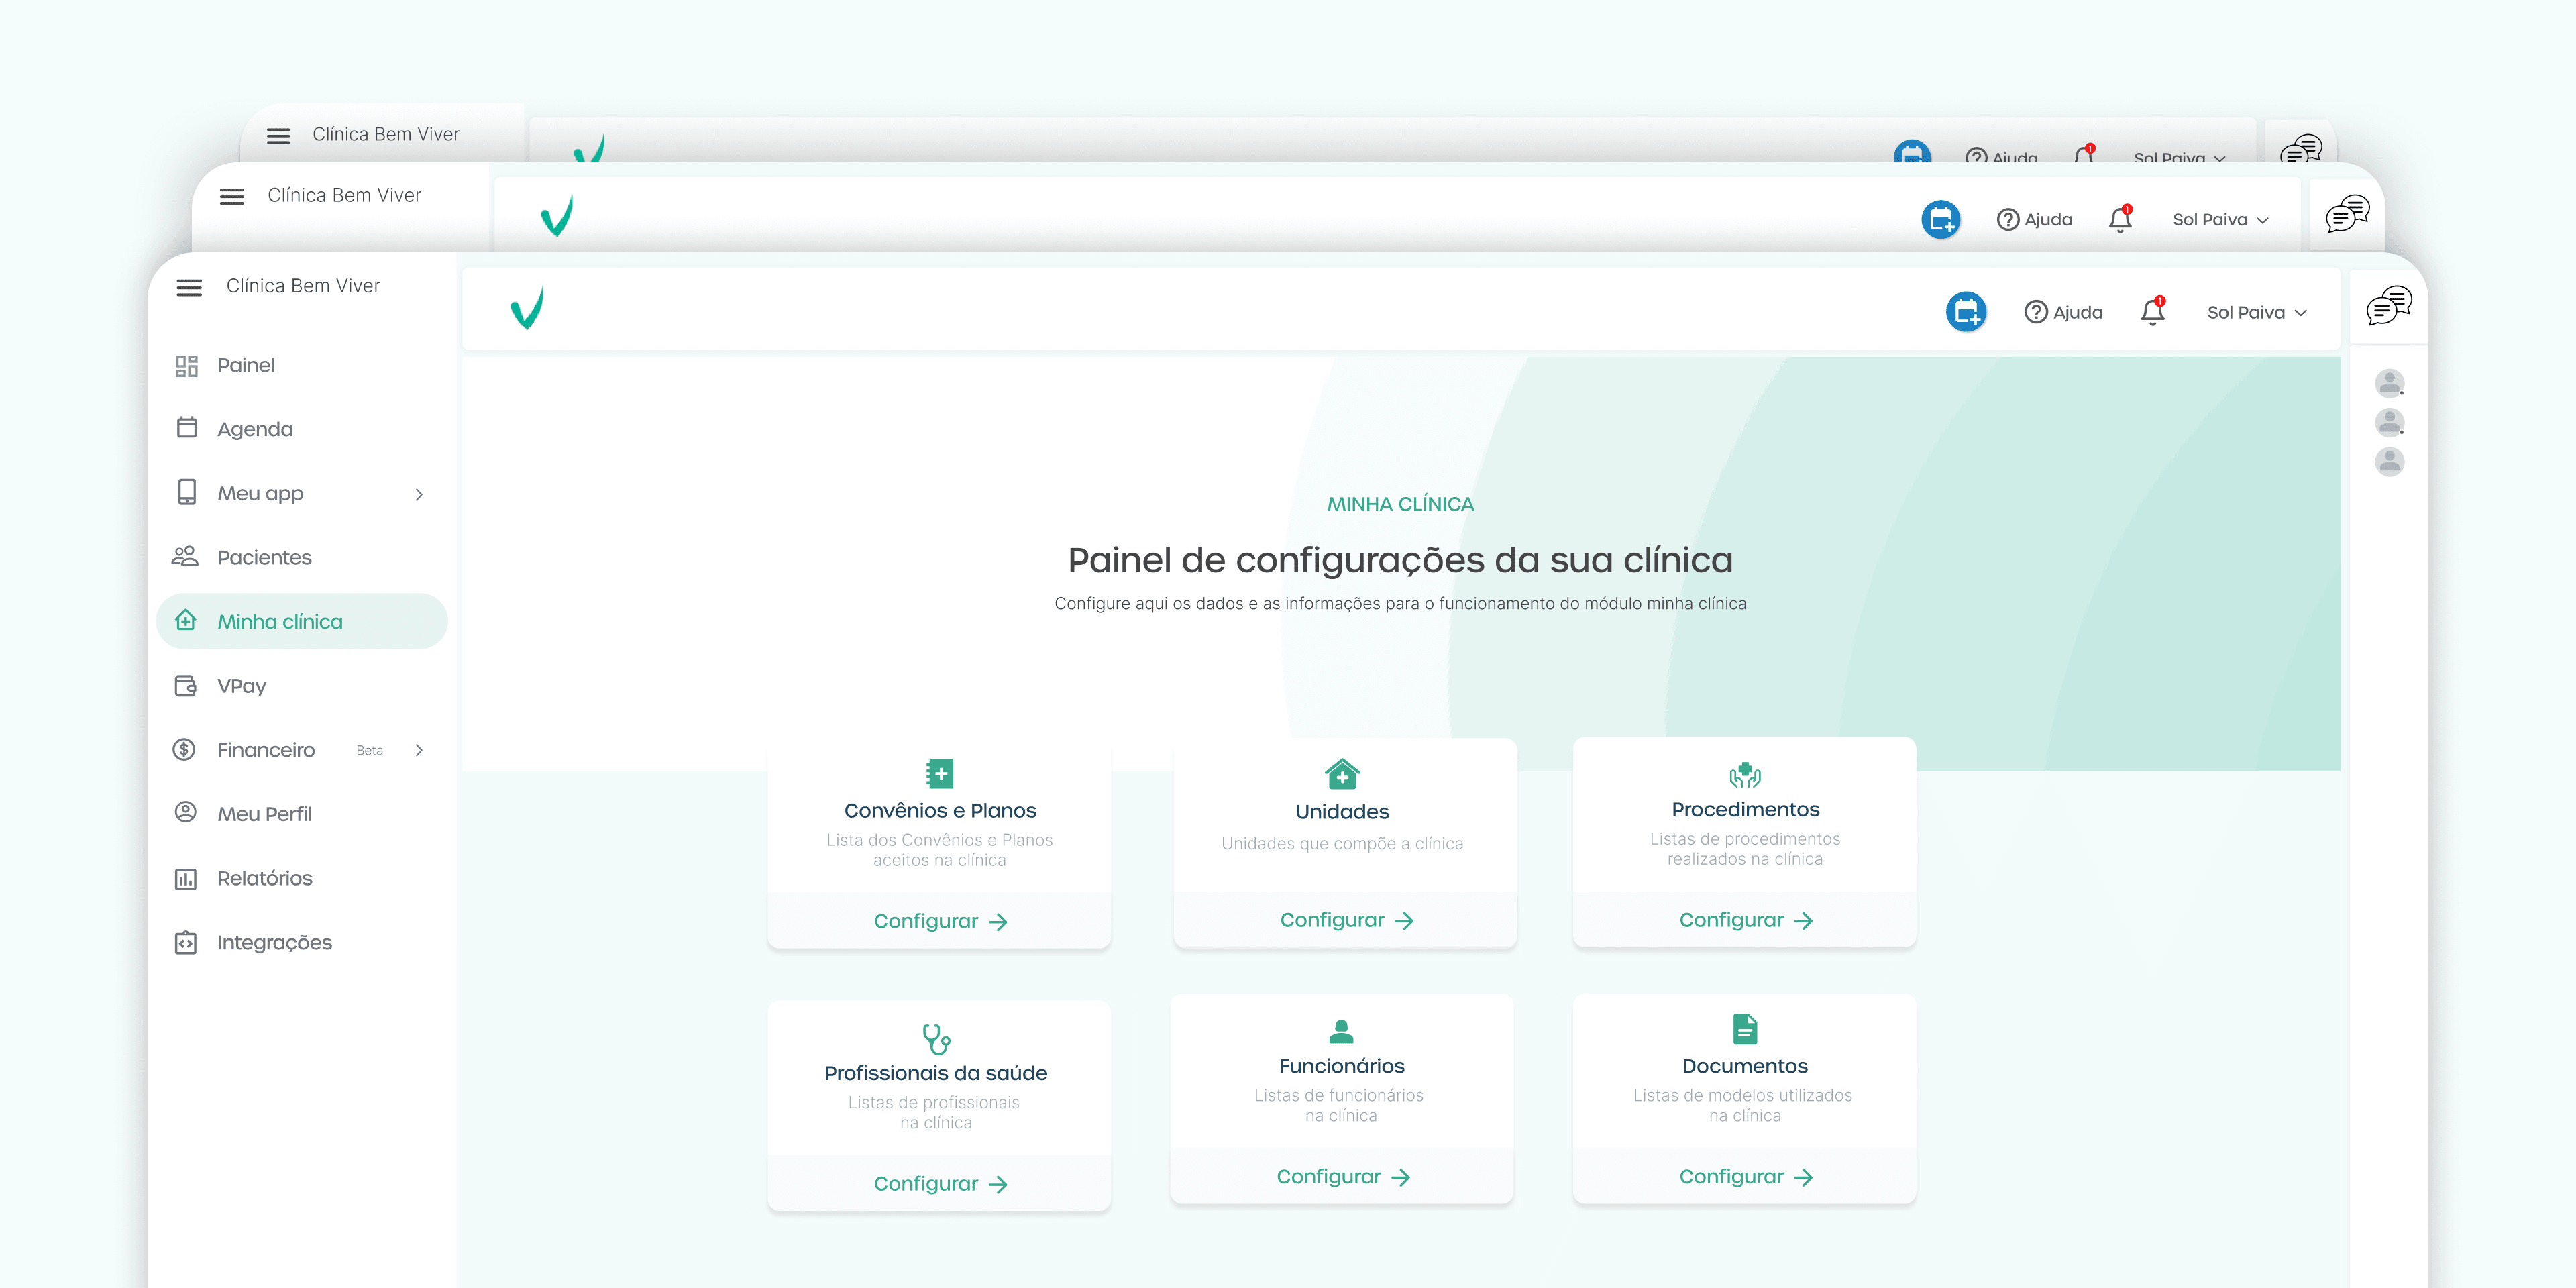Click Configurar on Profissionais da saúde card
The height and width of the screenshot is (1288, 2576).
pos(940,1184)
